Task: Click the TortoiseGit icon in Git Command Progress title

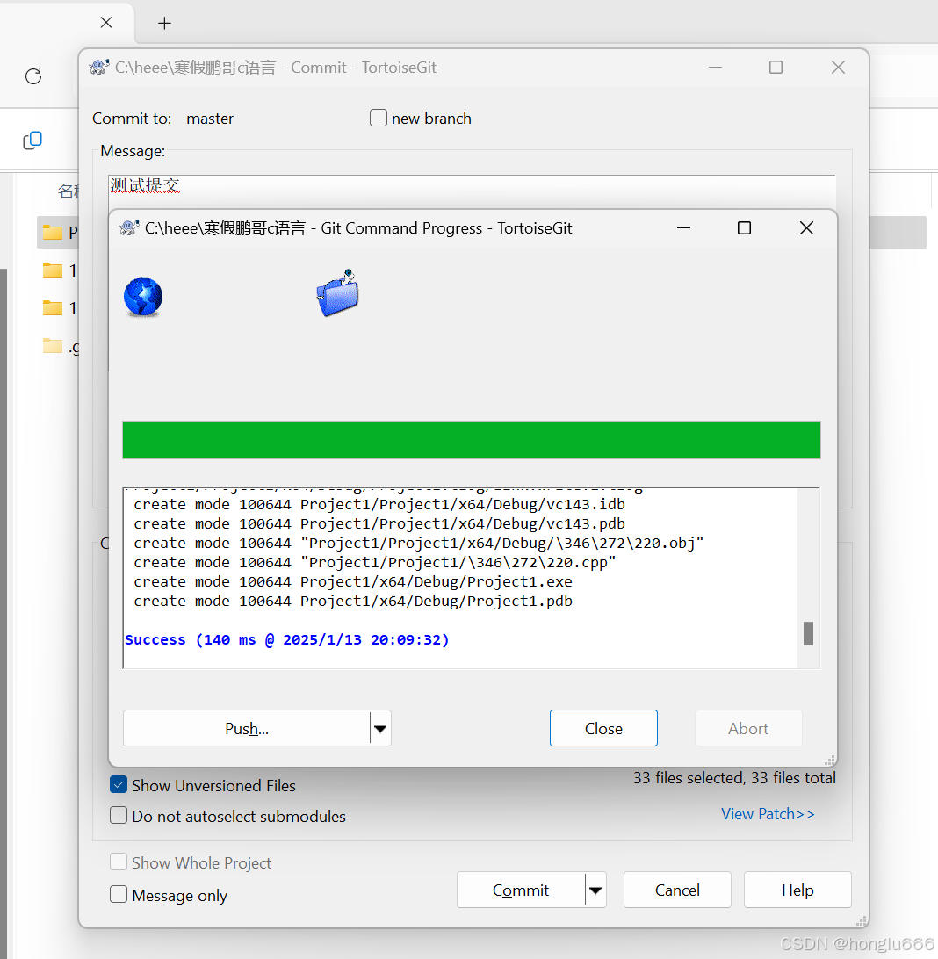Action: (x=129, y=228)
